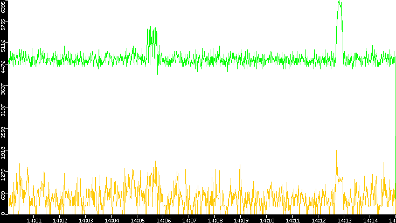Select the 0 value on the vertical axis
The image size is (396, 223).
(3, 214)
